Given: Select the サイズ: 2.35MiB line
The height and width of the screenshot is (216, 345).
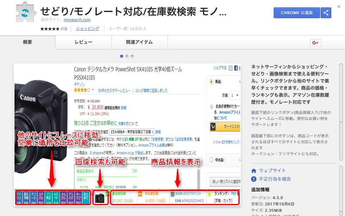Looking at the screenshot, I should [266, 210].
